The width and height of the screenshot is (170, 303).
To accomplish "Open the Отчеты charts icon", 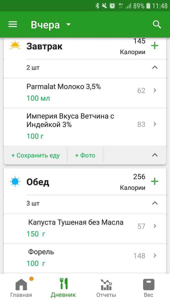I will point(106,284).
